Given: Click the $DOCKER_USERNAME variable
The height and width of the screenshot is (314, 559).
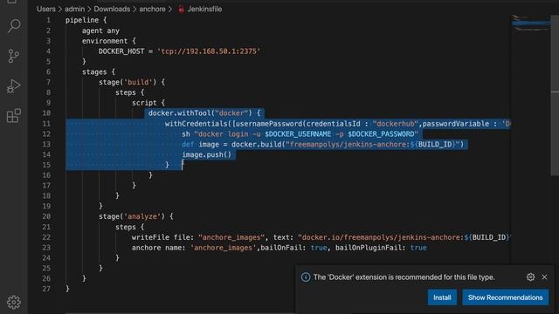Looking at the screenshot, I should coord(298,134).
